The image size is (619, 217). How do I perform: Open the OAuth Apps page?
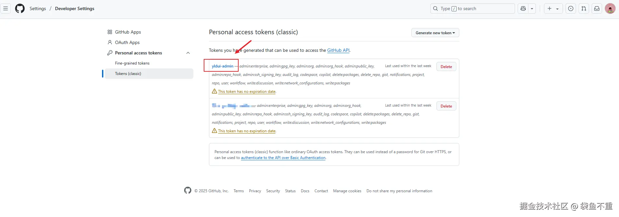point(127,42)
